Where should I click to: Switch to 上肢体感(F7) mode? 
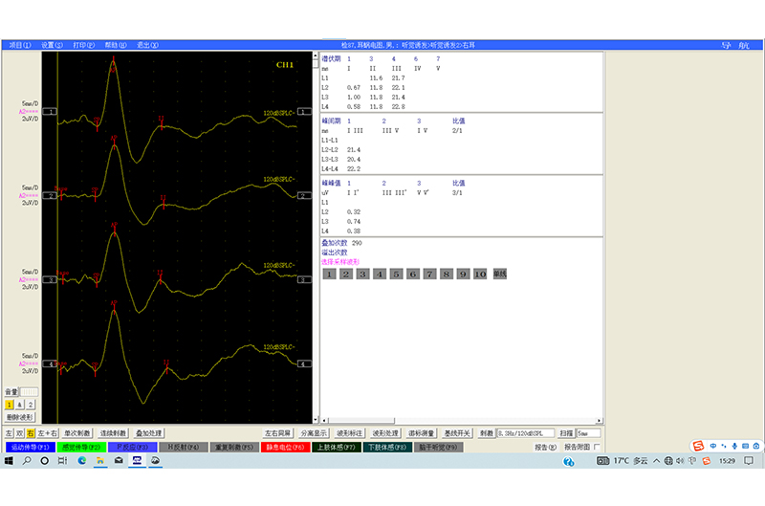coord(337,447)
